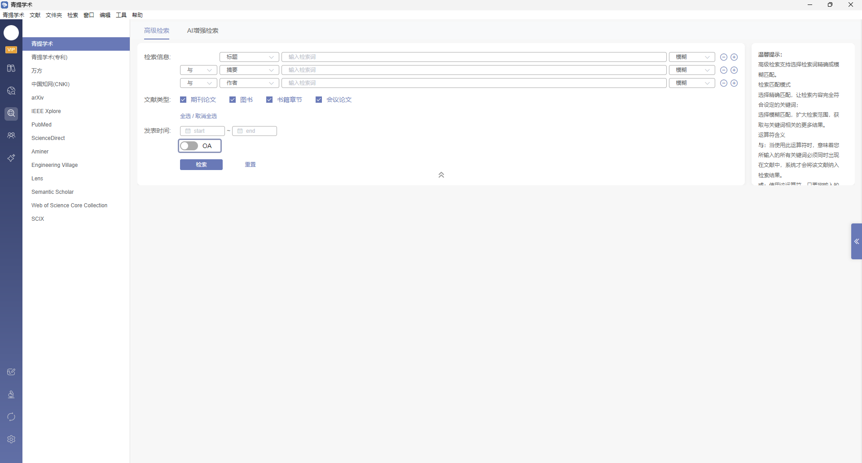Image resolution: width=862 pixels, height=463 pixels.
Task: Open the 文件夹 menu
Action: pyautogui.click(x=54, y=15)
